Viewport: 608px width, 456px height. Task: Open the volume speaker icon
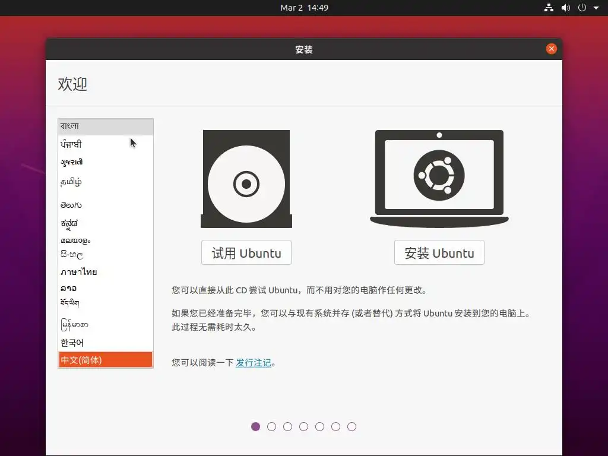coord(566,7)
